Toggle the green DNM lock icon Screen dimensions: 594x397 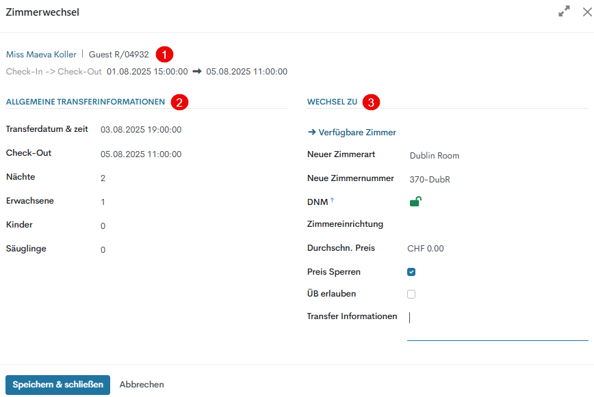point(415,201)
